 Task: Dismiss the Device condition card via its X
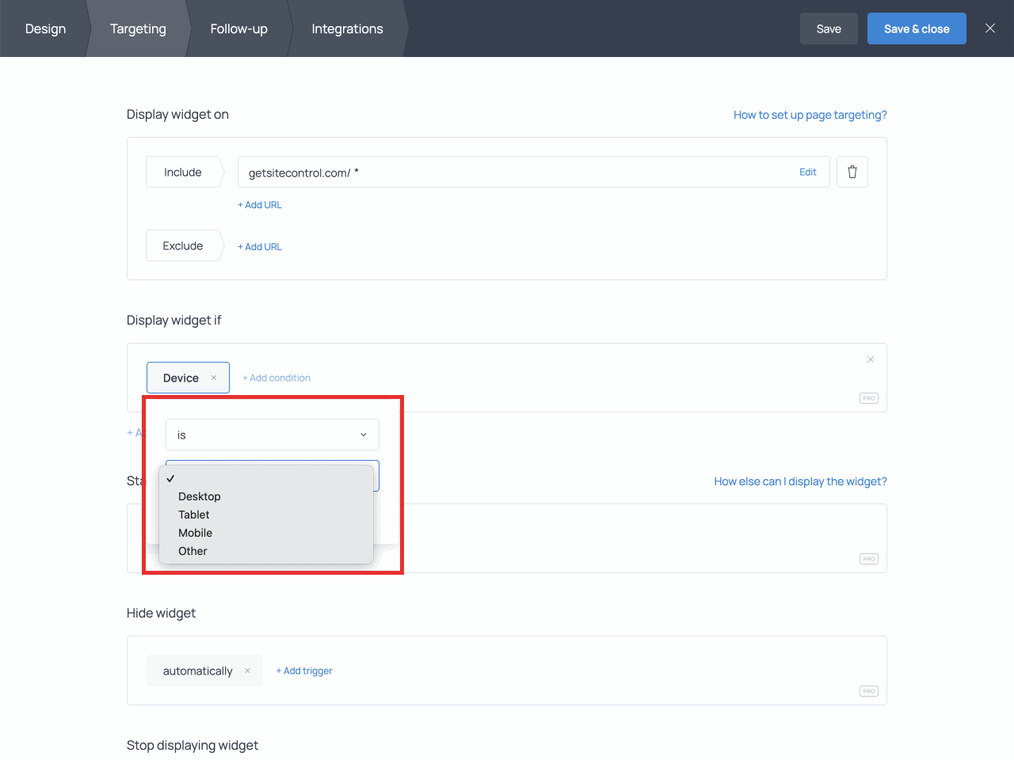(871, 359)
